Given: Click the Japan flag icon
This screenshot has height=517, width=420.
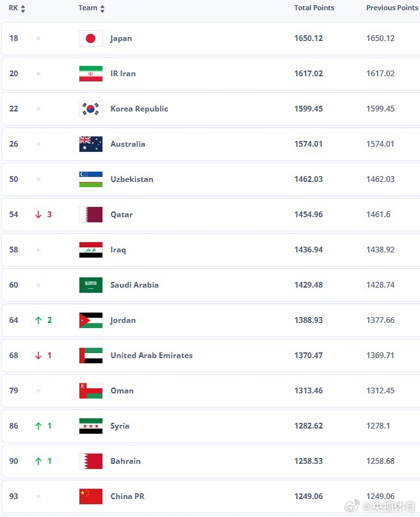Looking at the screenshot, I should click(x=90, y=38).
